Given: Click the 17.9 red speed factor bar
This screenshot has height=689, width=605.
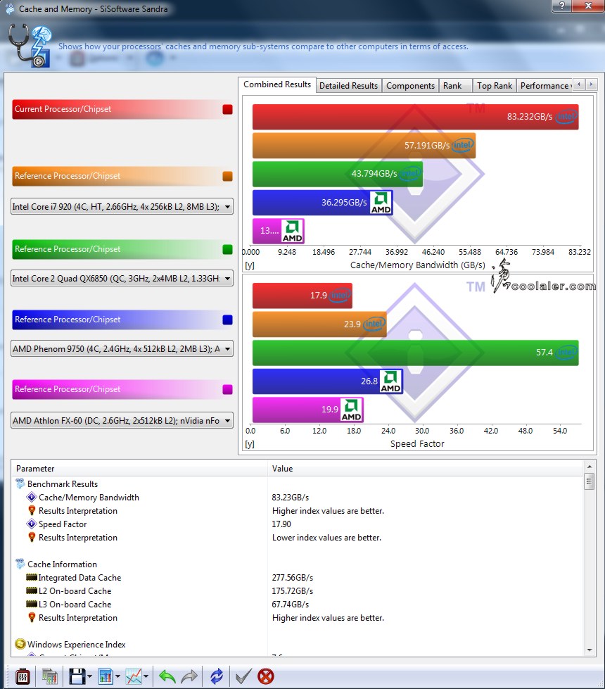Looking at the screenshot, I should [x=302, y=296].
